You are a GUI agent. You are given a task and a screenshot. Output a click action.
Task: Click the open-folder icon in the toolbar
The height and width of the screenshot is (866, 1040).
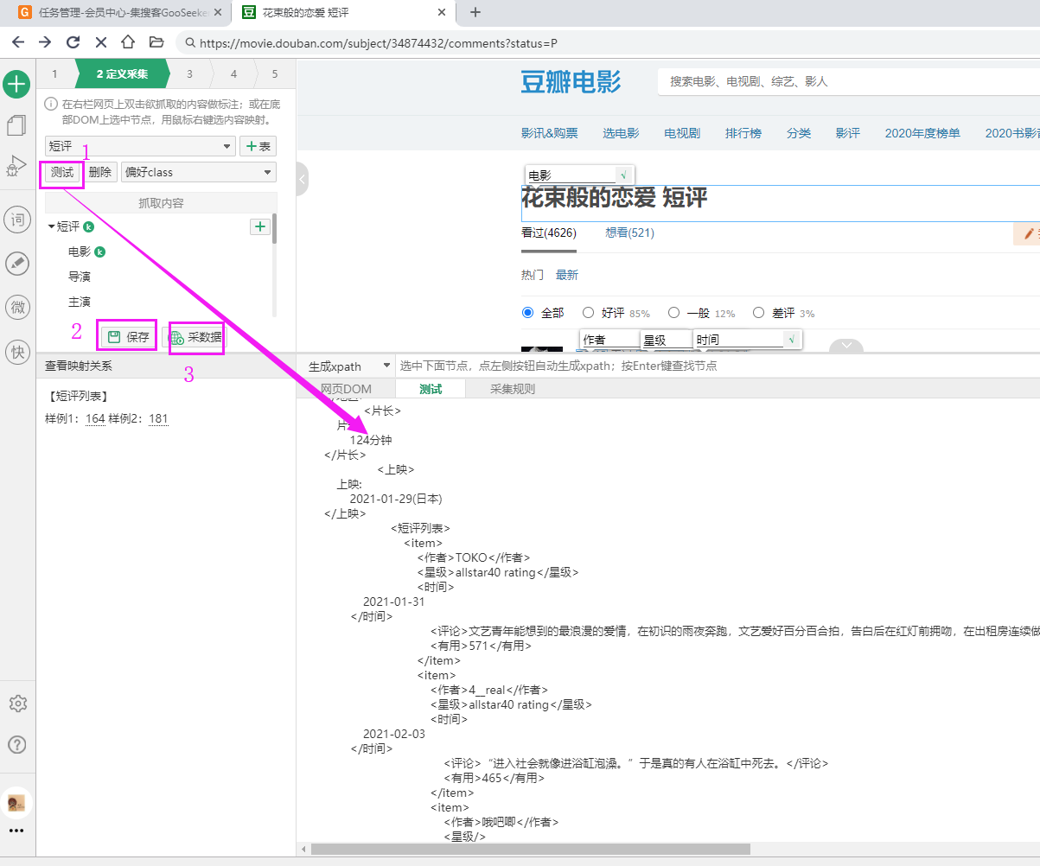pyautogui.click(x=156, y=41)
